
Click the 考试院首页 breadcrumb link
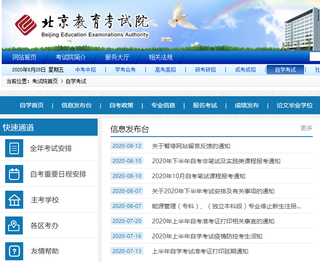click(45, 81)
